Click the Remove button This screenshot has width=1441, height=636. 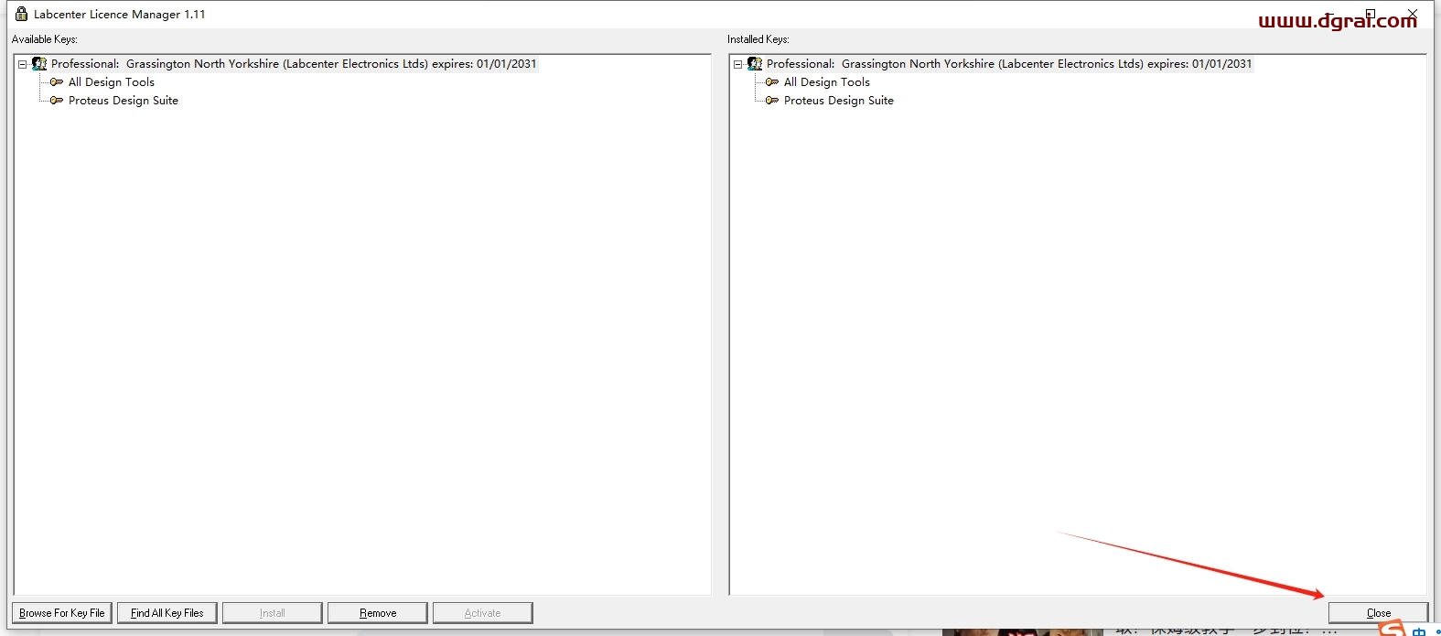(x=378, y=613)
